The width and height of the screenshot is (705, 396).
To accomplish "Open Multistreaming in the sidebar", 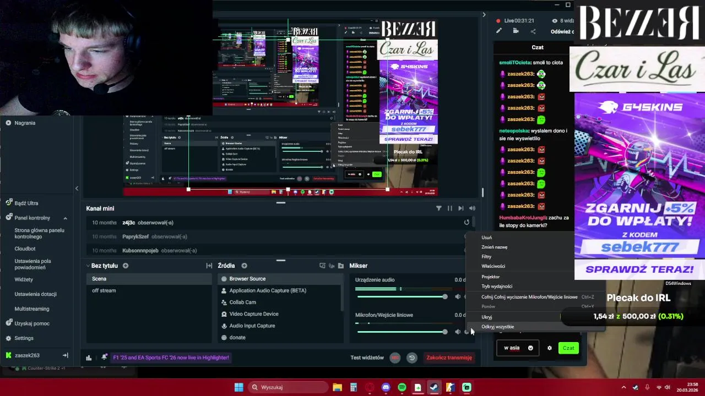I will [32, 309].
